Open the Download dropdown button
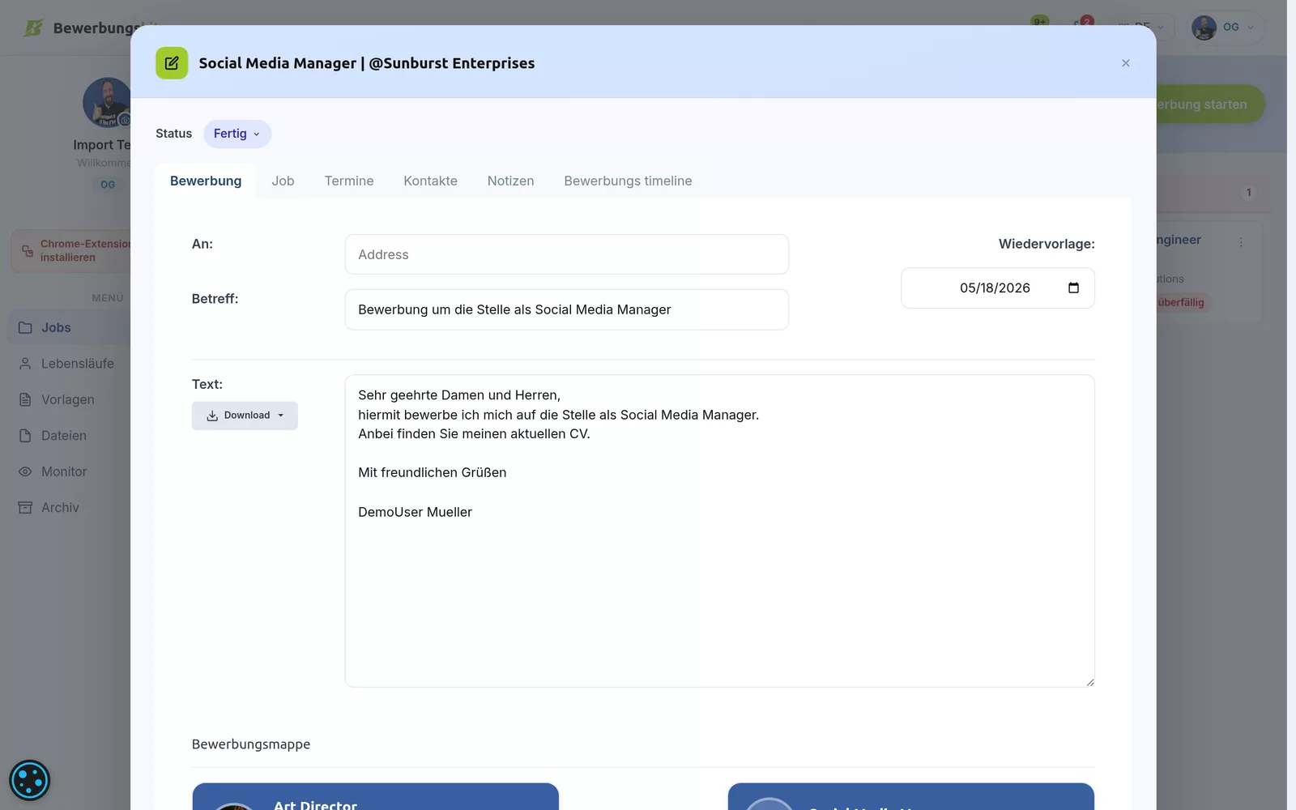 point(245,416)
